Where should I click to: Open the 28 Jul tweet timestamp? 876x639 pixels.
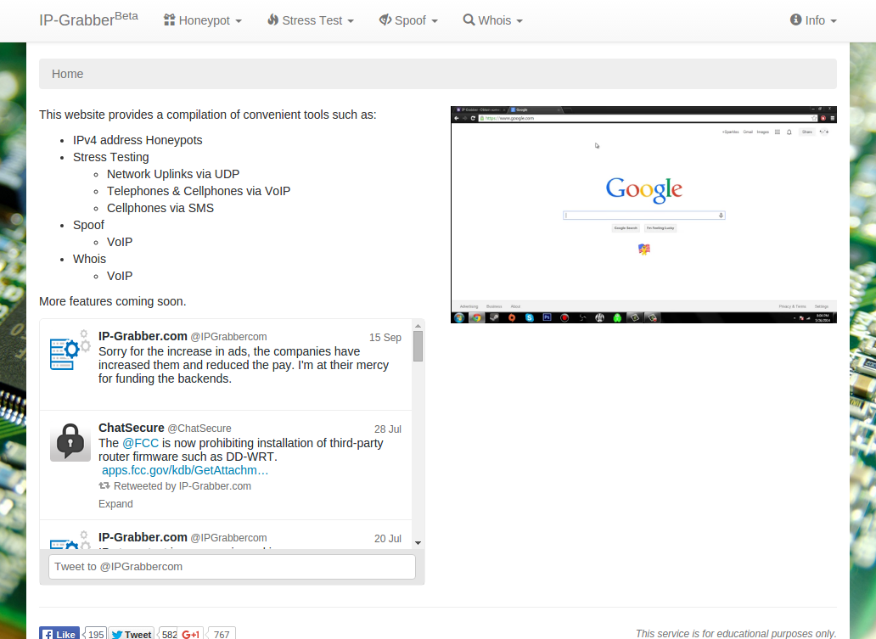click(x=388, y=429)
